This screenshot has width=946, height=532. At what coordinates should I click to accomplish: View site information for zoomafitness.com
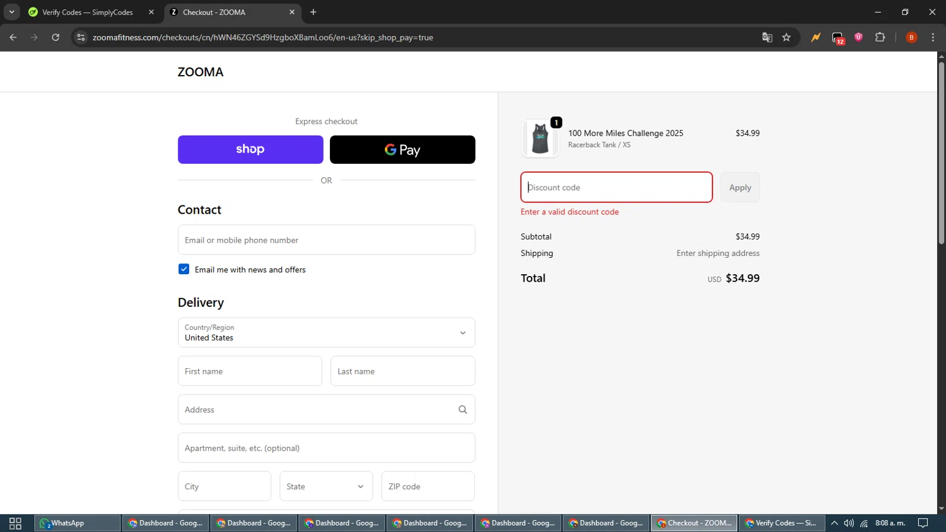point(81,37)
